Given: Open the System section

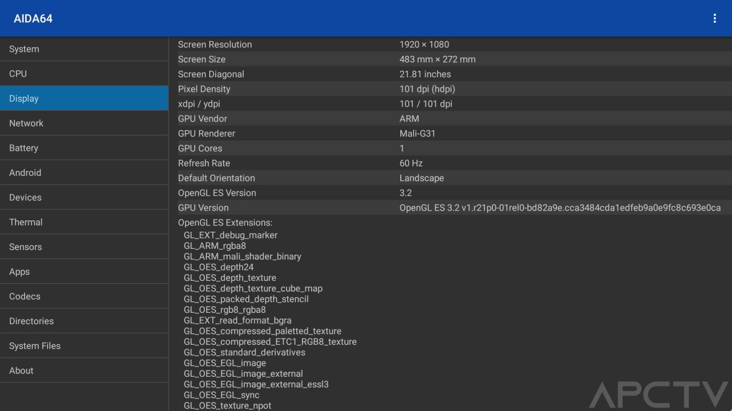Looking at the screenshot, I should [84, 49].
